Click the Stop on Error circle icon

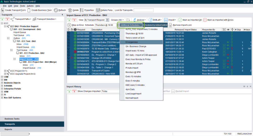69,25
